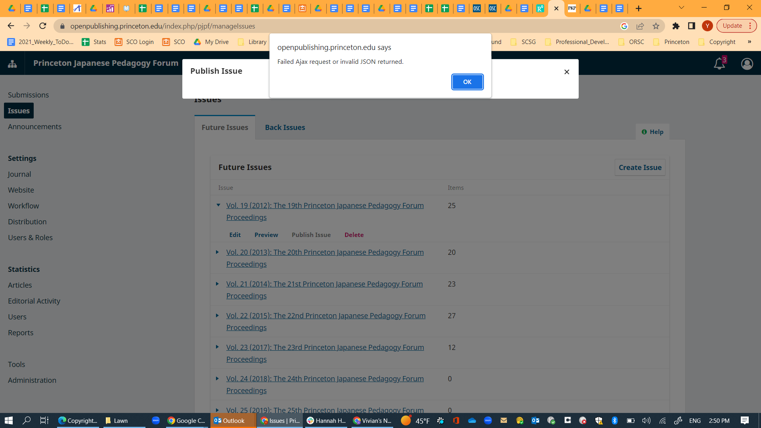Open a new browser tab with plus icon
761x428 pixels.
639,8
